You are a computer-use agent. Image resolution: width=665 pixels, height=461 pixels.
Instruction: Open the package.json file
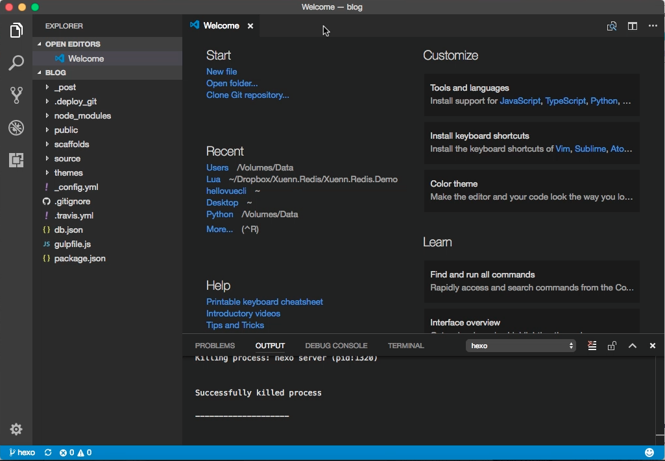pos(107,259)
